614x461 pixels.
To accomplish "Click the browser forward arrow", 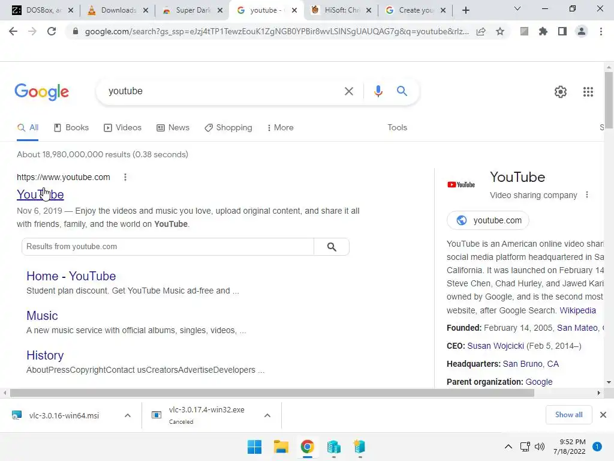I will 32,31.
